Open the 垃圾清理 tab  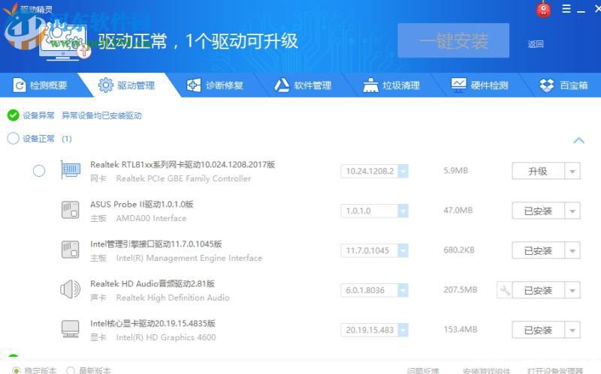click(x=391, y=85)
